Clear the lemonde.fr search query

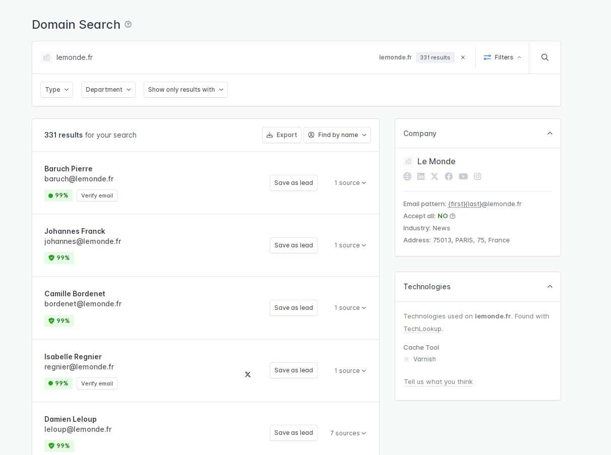(463, 57)
